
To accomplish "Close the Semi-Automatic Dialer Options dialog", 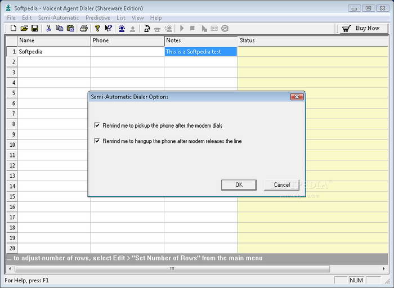I will (x=297, y=97).
